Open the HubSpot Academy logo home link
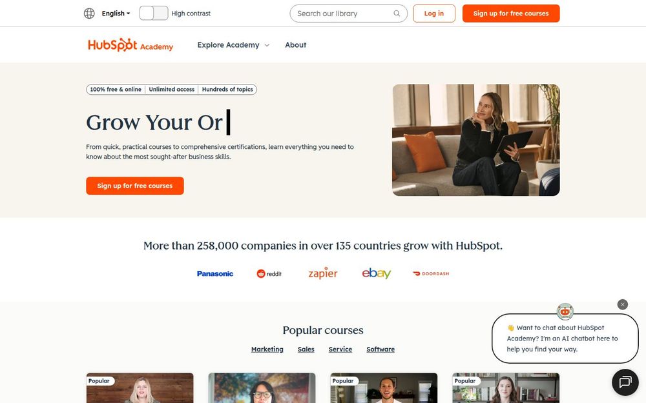Viewport: 646px width, 403px height. (130, 45)
